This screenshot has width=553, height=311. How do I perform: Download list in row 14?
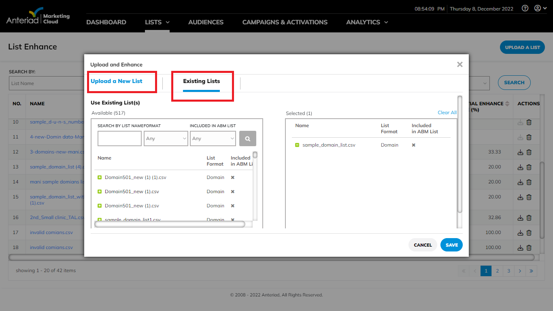pyautogui.click(x=521, y=182)
